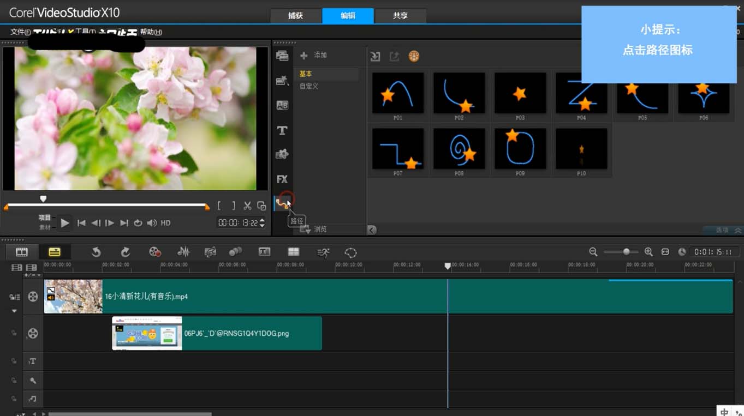Image resolution: width=744 pixels, height=416 pixels.
Task: Click the motion tracking runner icon
Action: (x=323, y=252)
